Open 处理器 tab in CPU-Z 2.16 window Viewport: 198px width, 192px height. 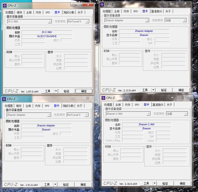108,105
